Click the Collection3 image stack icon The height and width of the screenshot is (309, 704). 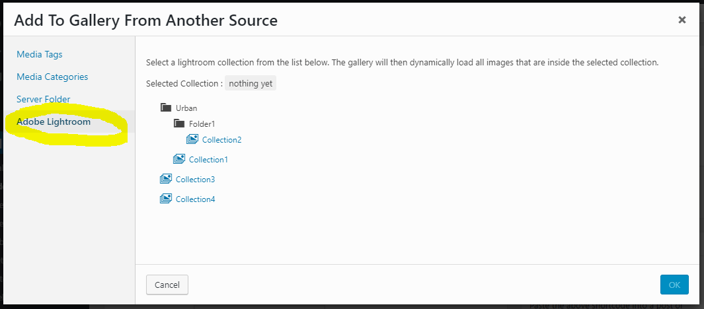[x=166, y=179]
